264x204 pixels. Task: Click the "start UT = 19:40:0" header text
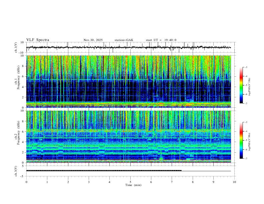[161, 40]
